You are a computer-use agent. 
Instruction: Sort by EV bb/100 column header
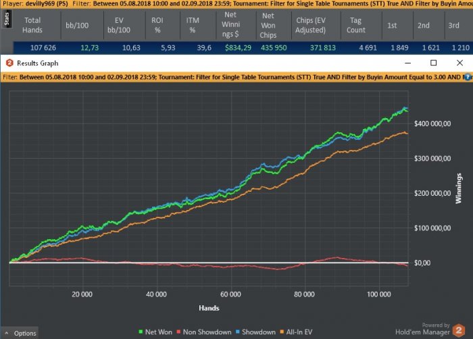click(x=119, y=25)
